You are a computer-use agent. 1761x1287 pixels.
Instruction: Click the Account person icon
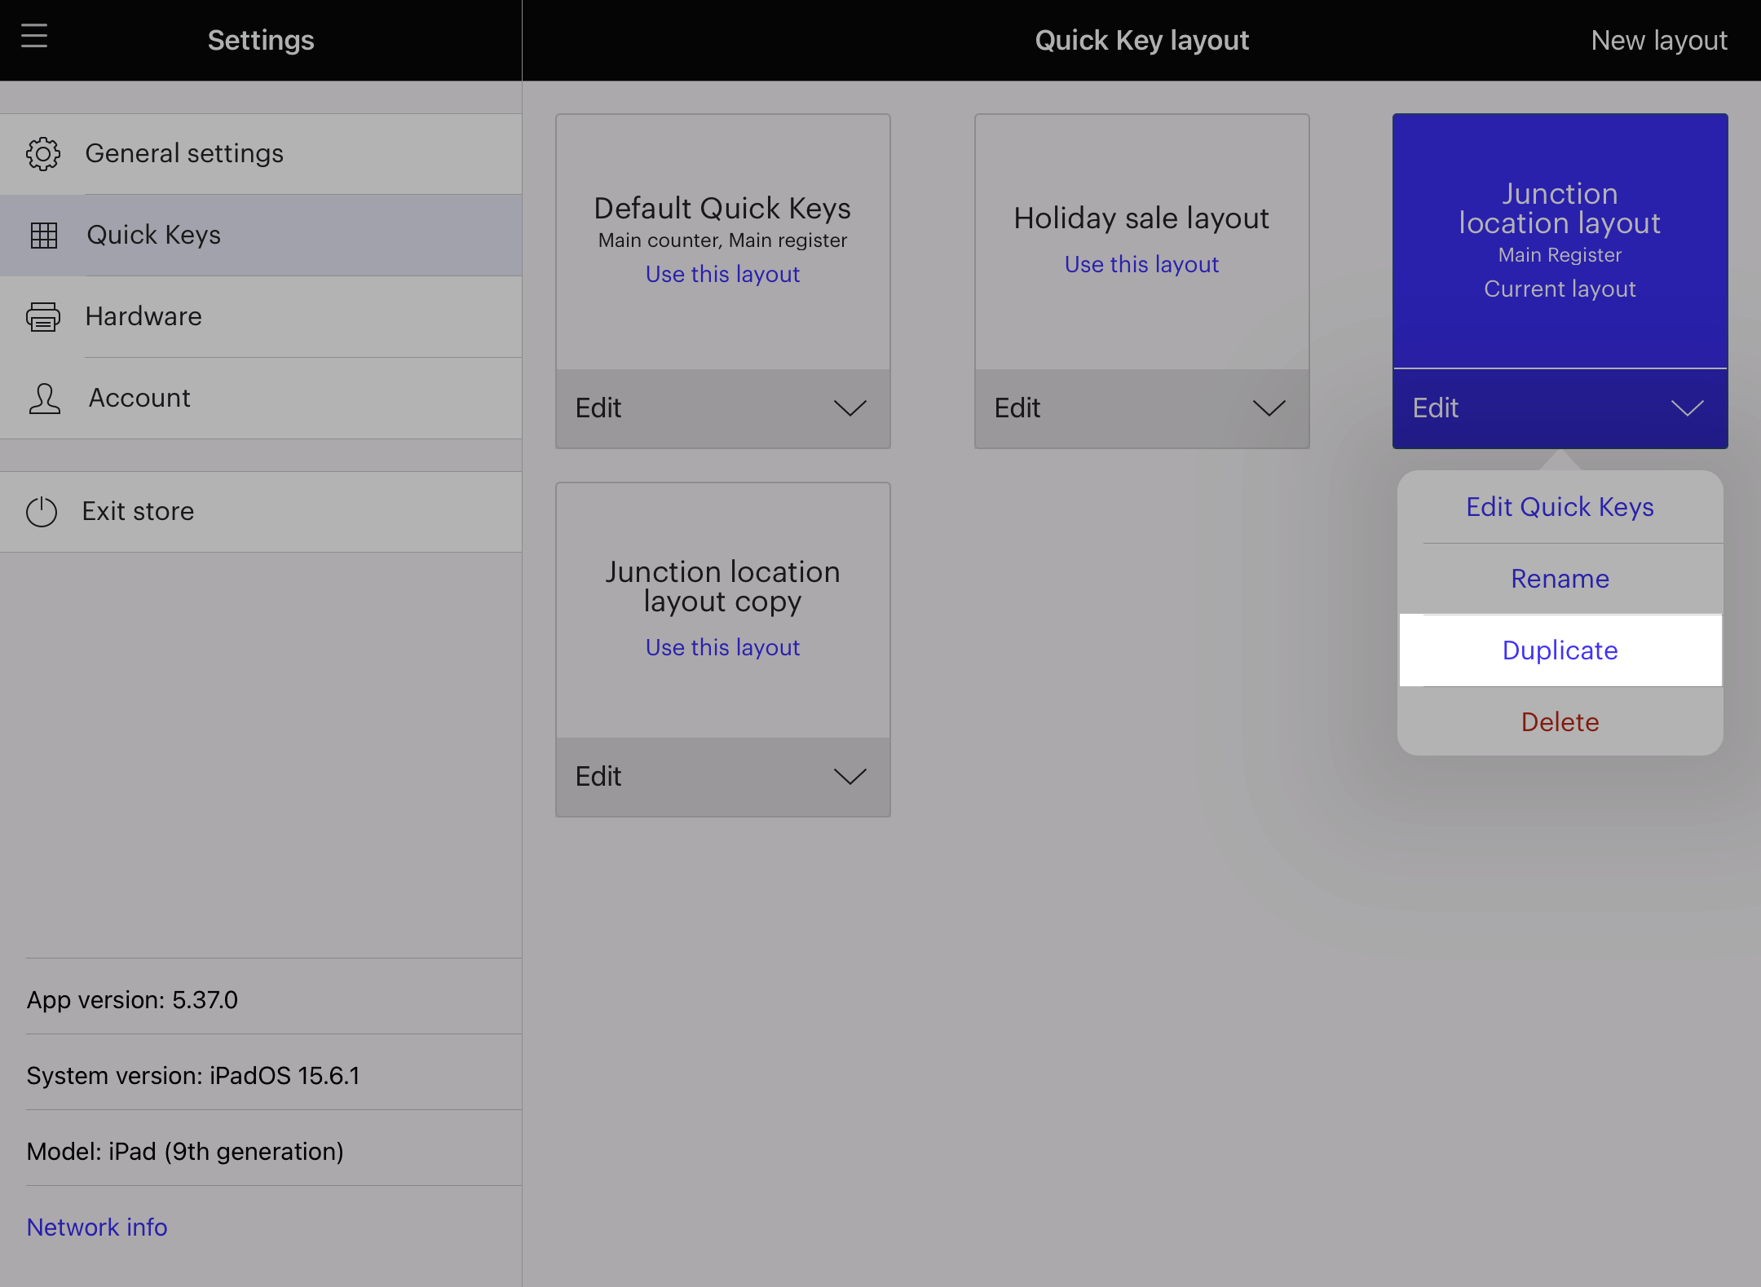[x=45, y=399]
